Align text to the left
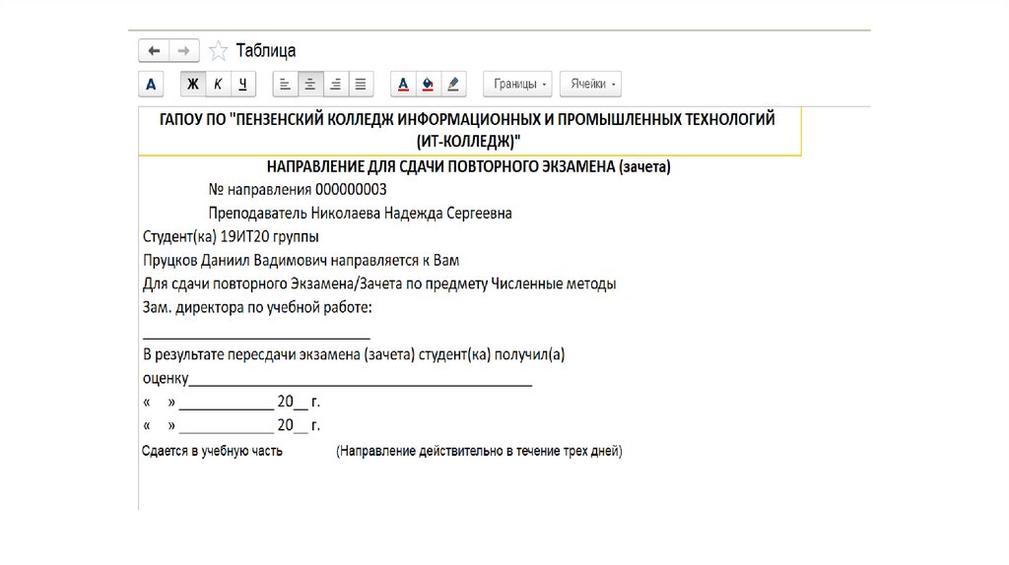1009x565 pixels. point(285,85)
